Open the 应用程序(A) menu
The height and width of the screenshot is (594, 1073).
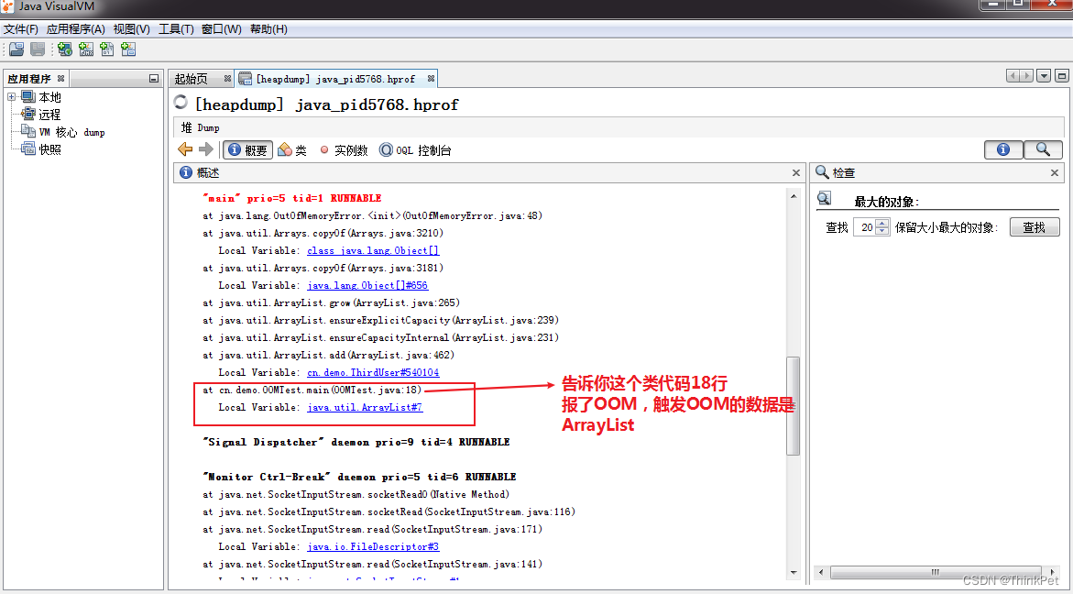pyautogui.click(x=75, y=28)
